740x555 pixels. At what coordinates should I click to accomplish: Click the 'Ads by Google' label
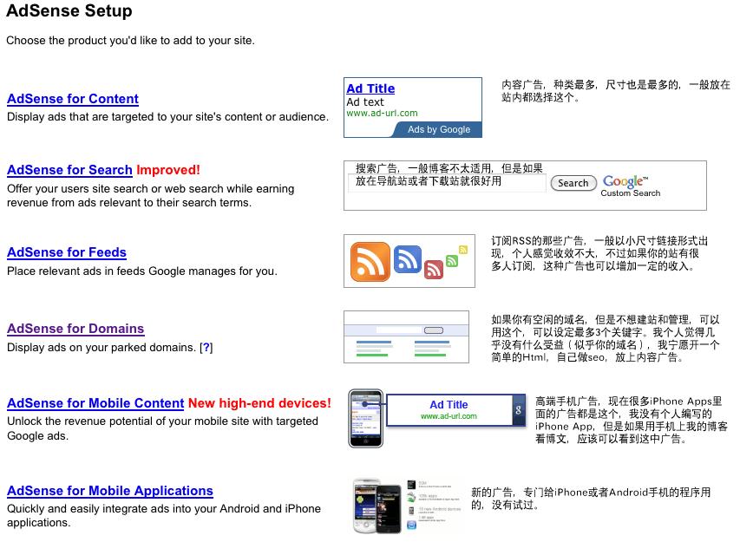(x=439, y=129)
